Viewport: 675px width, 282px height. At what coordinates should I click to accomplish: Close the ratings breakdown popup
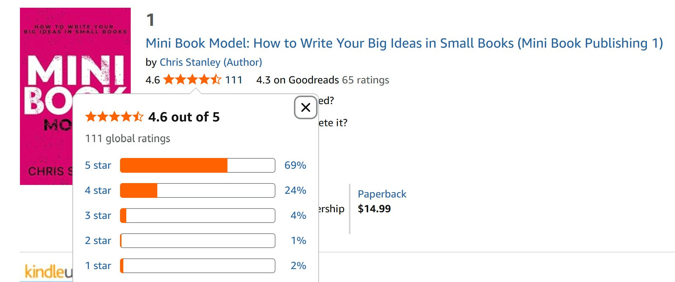click(x=305, y=107)
